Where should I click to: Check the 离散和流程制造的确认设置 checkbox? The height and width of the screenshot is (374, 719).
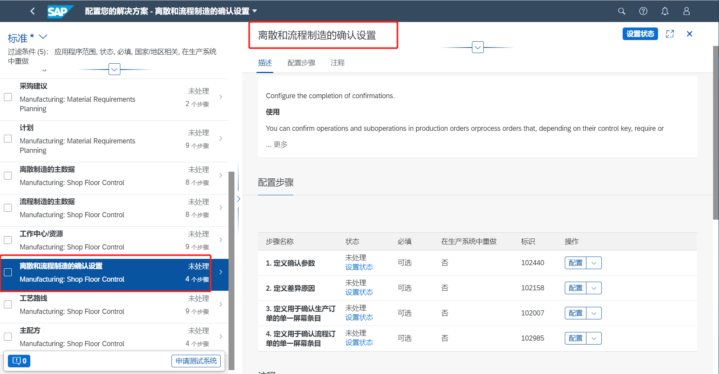[x=8, y=272]
